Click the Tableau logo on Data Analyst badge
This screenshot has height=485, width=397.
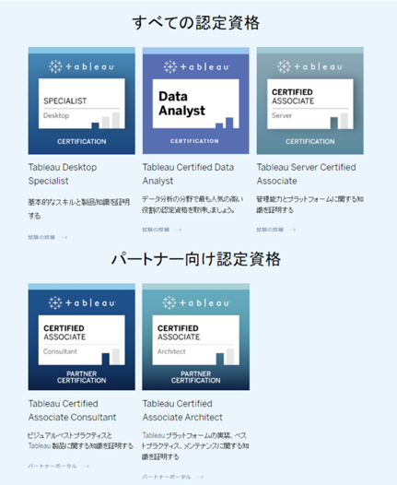click(x=196, y=66)
